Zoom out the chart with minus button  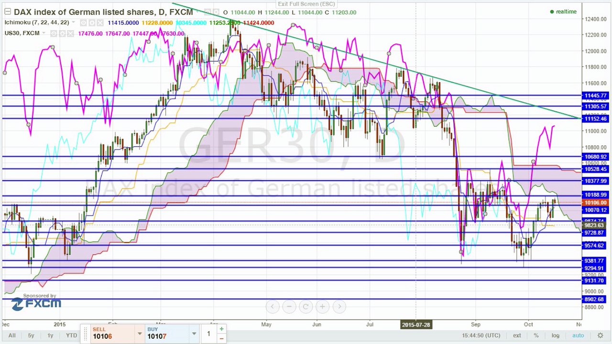tap(289, 307)
